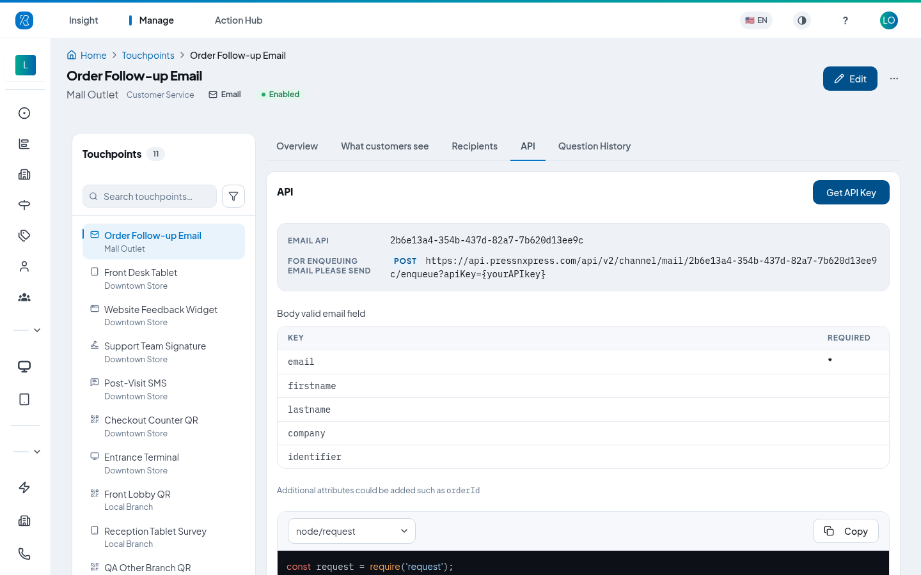Open the Question History tab
This screenshot has width=921, height=575.
(x=595, y=146)
